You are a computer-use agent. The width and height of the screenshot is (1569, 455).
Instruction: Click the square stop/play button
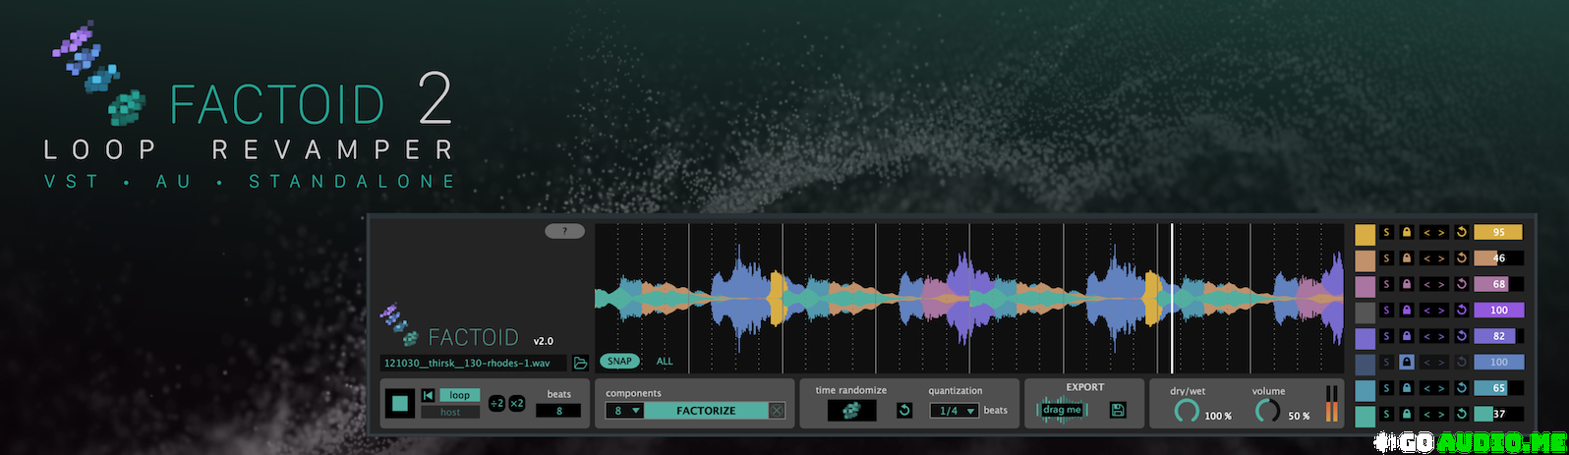coord(400,403)
